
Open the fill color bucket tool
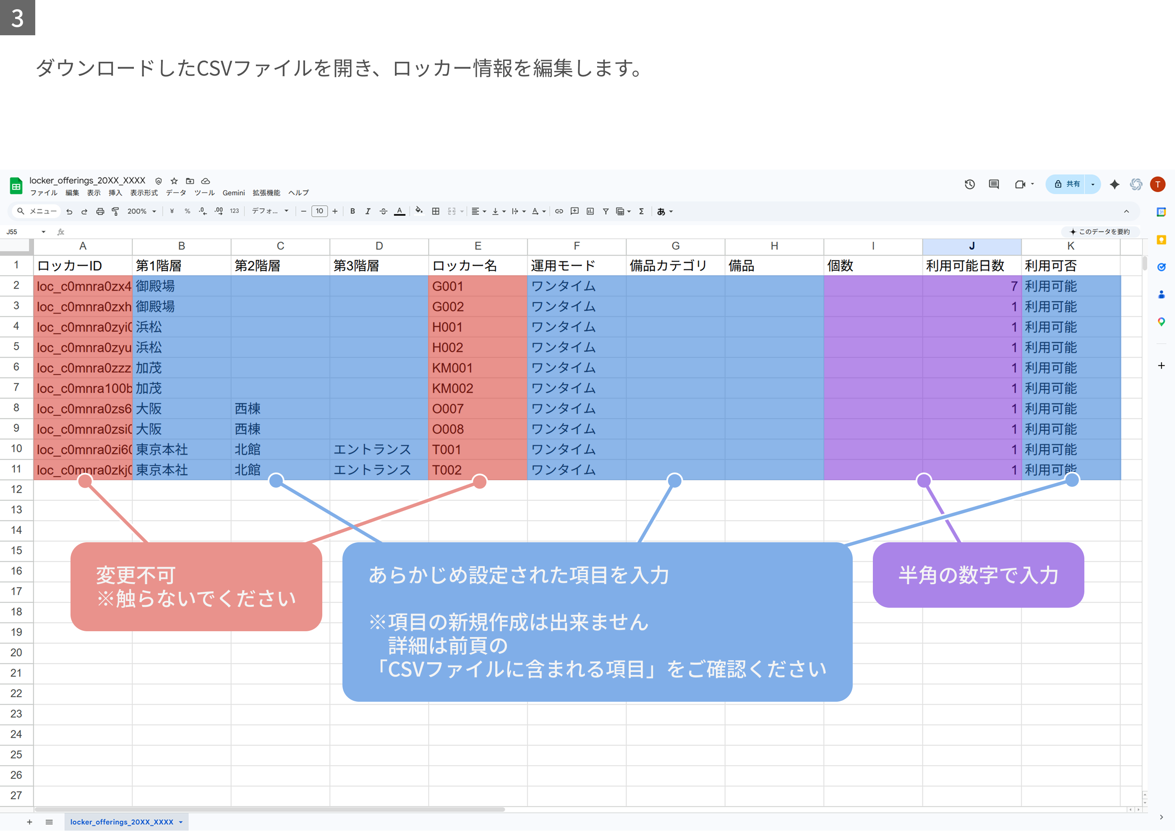419,211
